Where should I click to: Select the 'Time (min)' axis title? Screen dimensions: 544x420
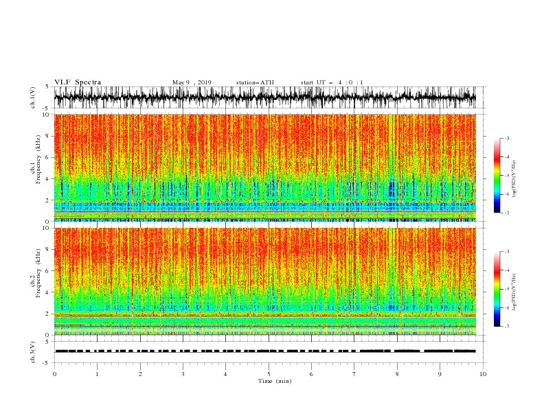click(275, 381)
